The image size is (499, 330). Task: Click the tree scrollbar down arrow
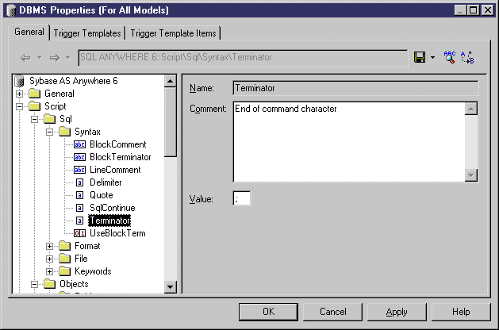(171, 287)
